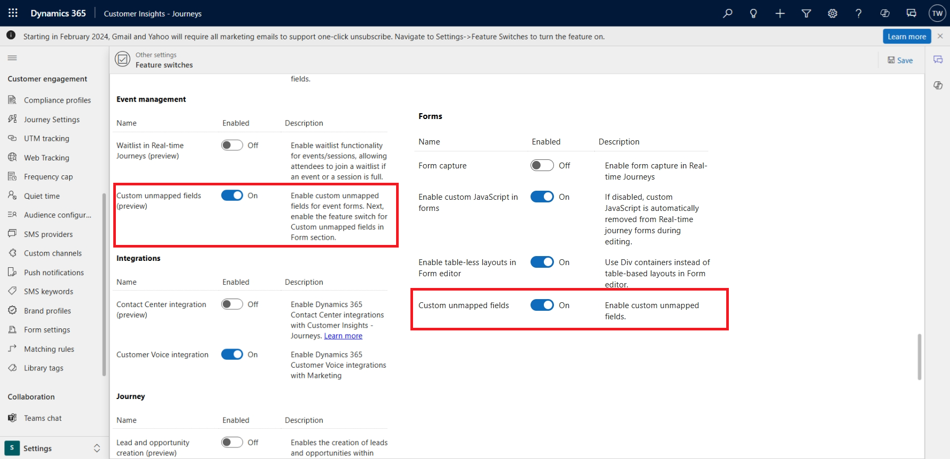Toggle Lead and opportunity creation switch

(x=232, y=442)
